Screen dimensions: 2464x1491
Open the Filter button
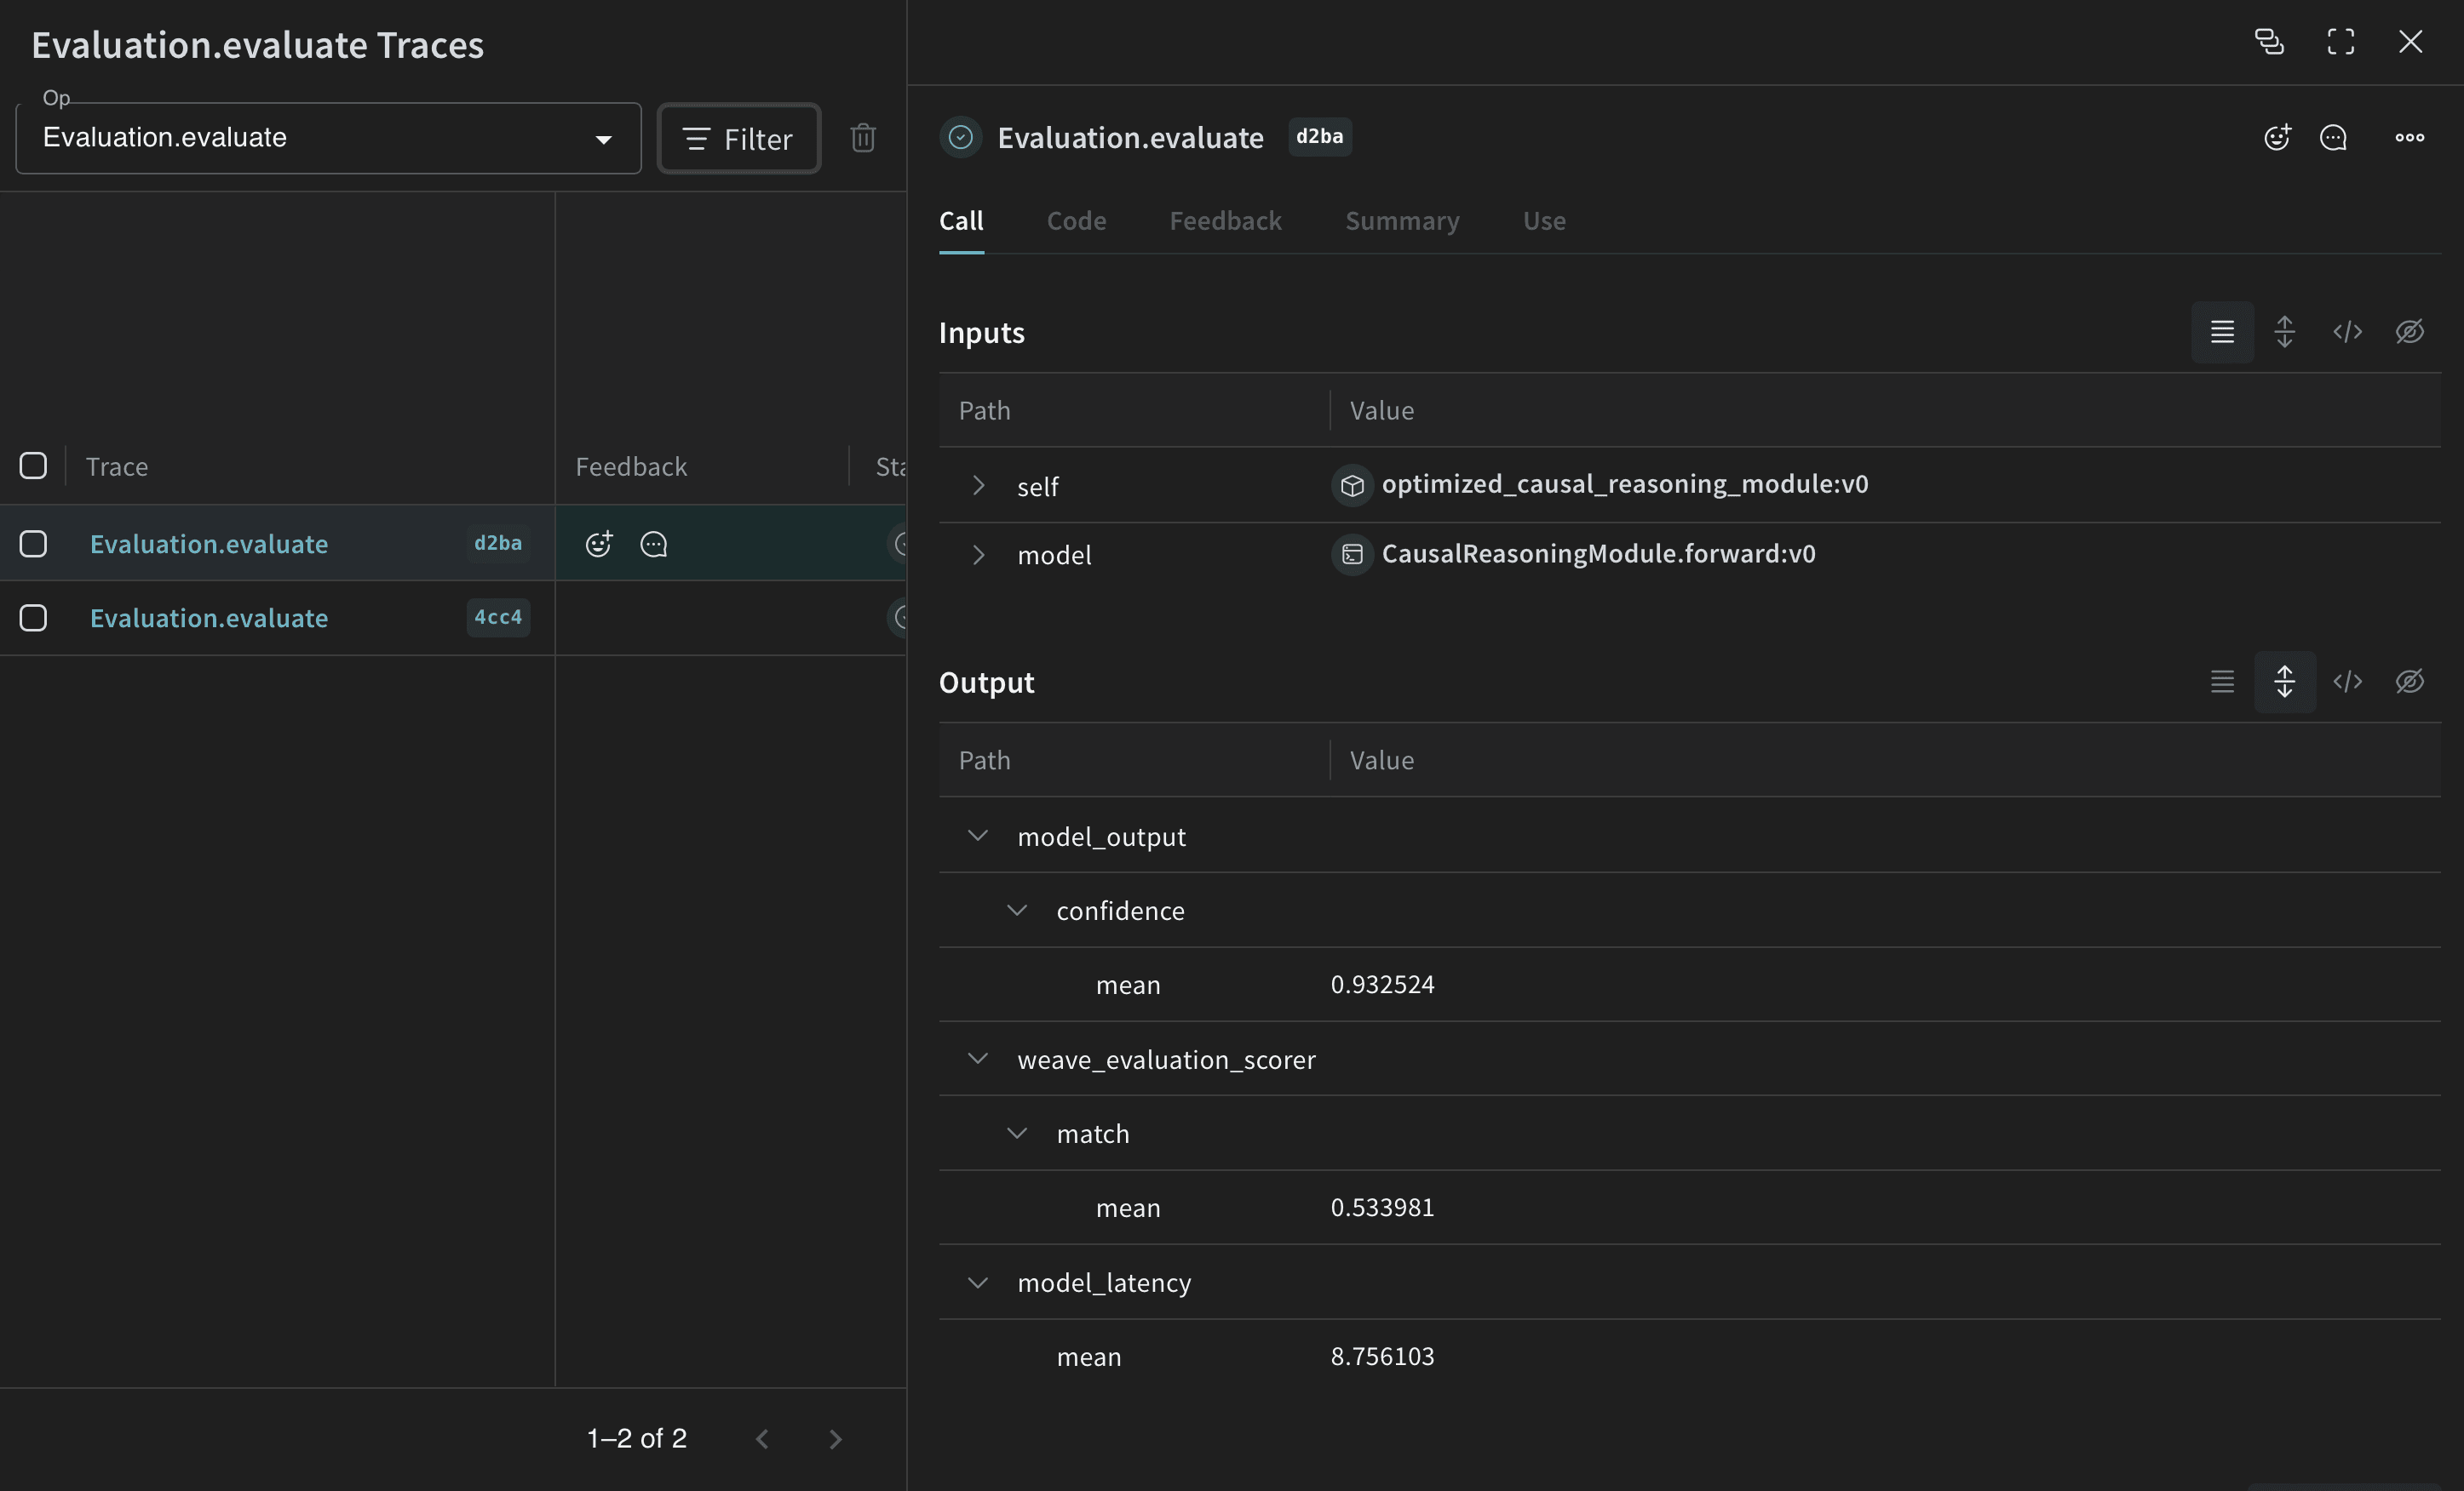[x=739, y=138]
